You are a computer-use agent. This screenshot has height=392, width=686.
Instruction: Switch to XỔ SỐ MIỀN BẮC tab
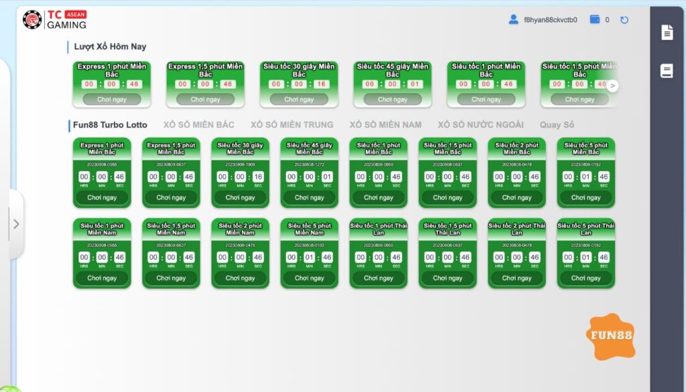tap(198, 125)
